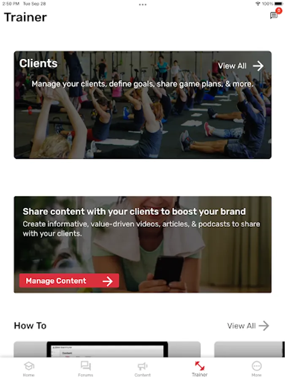Tap the Trainer dumbbell icon

pyautogui.click(x=200, y=366)
